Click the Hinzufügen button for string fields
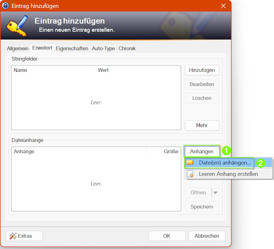The image size is (274, 249). 202,70
